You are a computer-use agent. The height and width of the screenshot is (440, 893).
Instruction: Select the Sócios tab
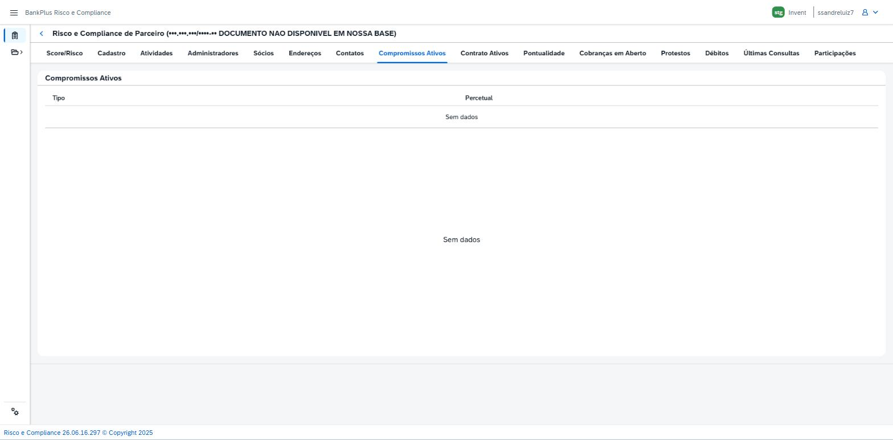(264, 53)
